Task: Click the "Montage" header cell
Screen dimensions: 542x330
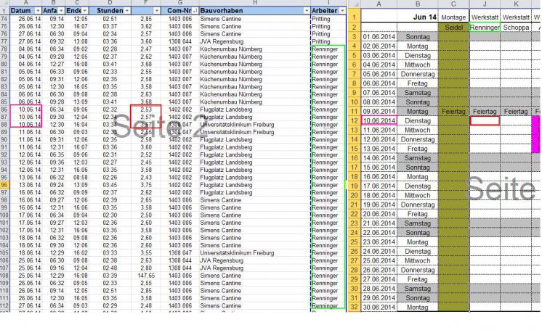Action: pos(453,17)
